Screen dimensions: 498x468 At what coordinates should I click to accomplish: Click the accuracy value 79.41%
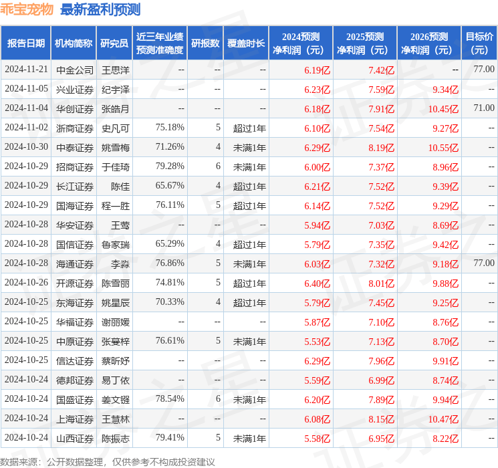tap(170, 437)
